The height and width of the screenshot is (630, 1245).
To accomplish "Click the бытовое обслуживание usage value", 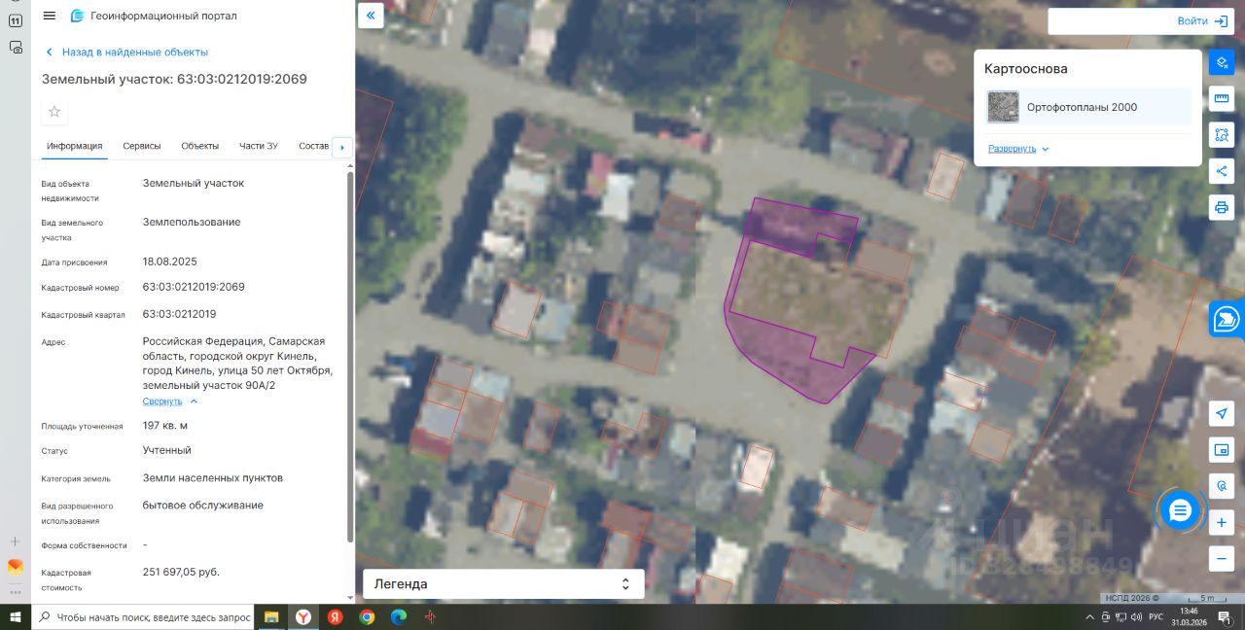I will (203, 506).
